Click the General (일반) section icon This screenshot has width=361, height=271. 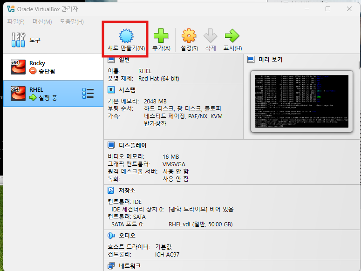111,60
